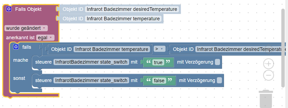Click opening quote icon of true block

[x=148, y=62]
